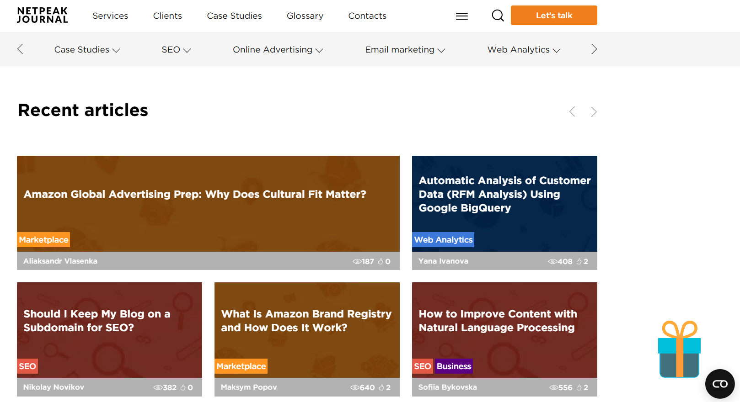
Task: Open author Nikolay Novikov
Action: click(x=54, y=387)
